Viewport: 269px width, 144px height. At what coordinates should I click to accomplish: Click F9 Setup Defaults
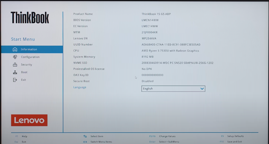(232, 136)
